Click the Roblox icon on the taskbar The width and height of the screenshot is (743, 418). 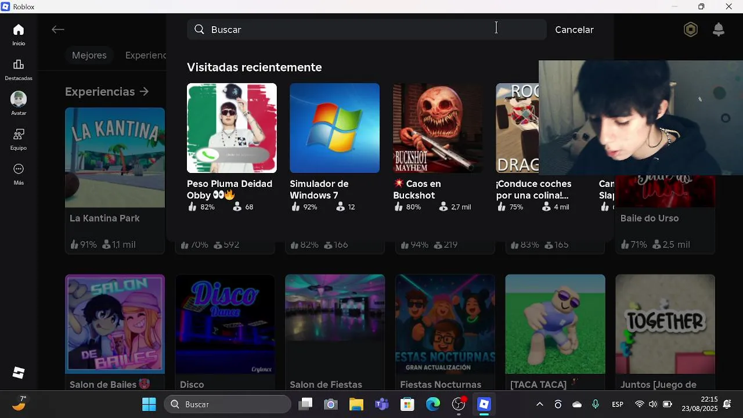(484, 404)
